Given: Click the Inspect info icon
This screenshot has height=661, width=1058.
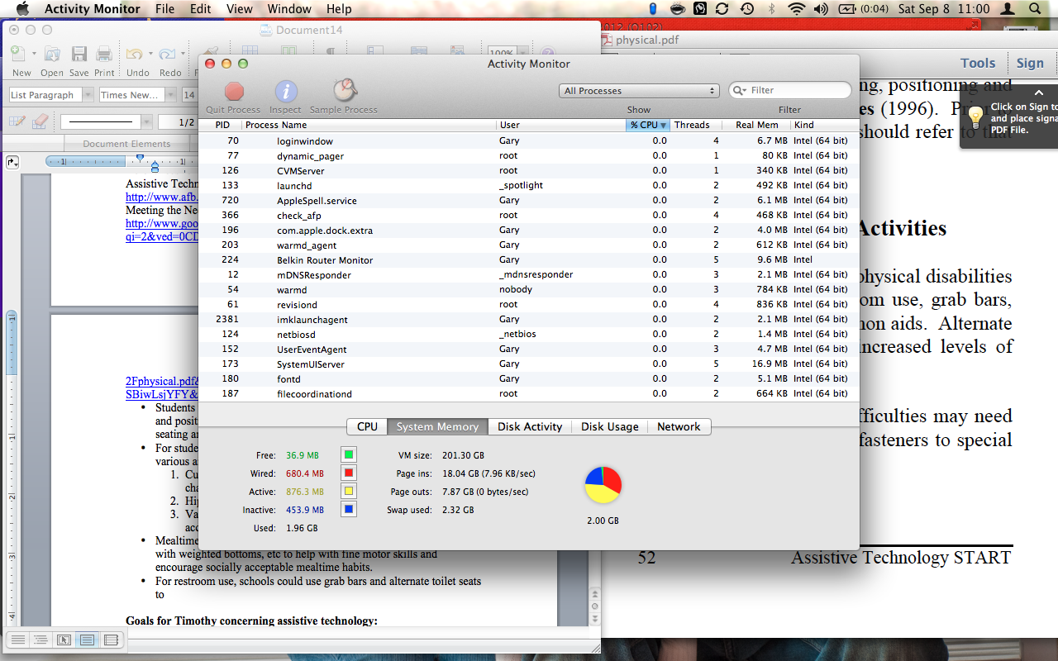Looking at the screenshot, I should (x=286, y=91).
